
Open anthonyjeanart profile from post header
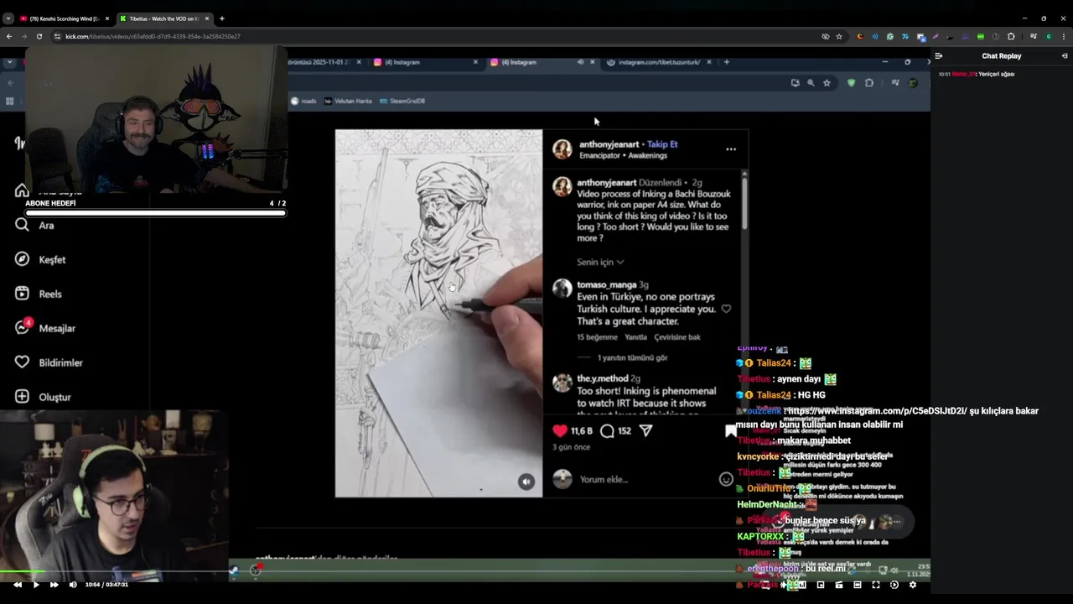pos(609,144)
